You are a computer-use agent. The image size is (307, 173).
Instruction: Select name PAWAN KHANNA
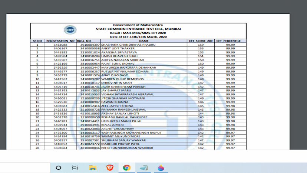tap(115, 102)
